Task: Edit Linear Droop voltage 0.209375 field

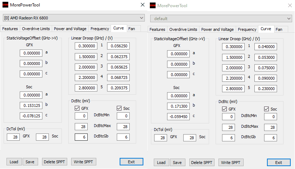Action: 118,88
